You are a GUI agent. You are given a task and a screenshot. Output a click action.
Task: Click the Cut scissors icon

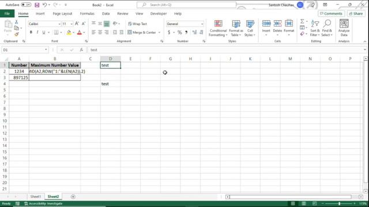17,22
